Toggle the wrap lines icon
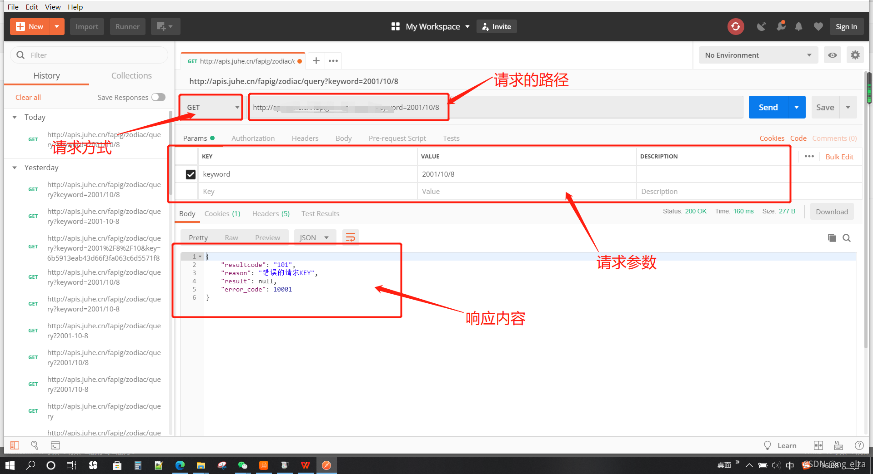Image resolution: width=873 pixels, height=474 pixels. 351,237
